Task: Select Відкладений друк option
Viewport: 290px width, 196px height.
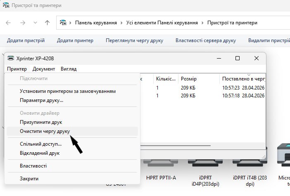Action: pos(72,153)
